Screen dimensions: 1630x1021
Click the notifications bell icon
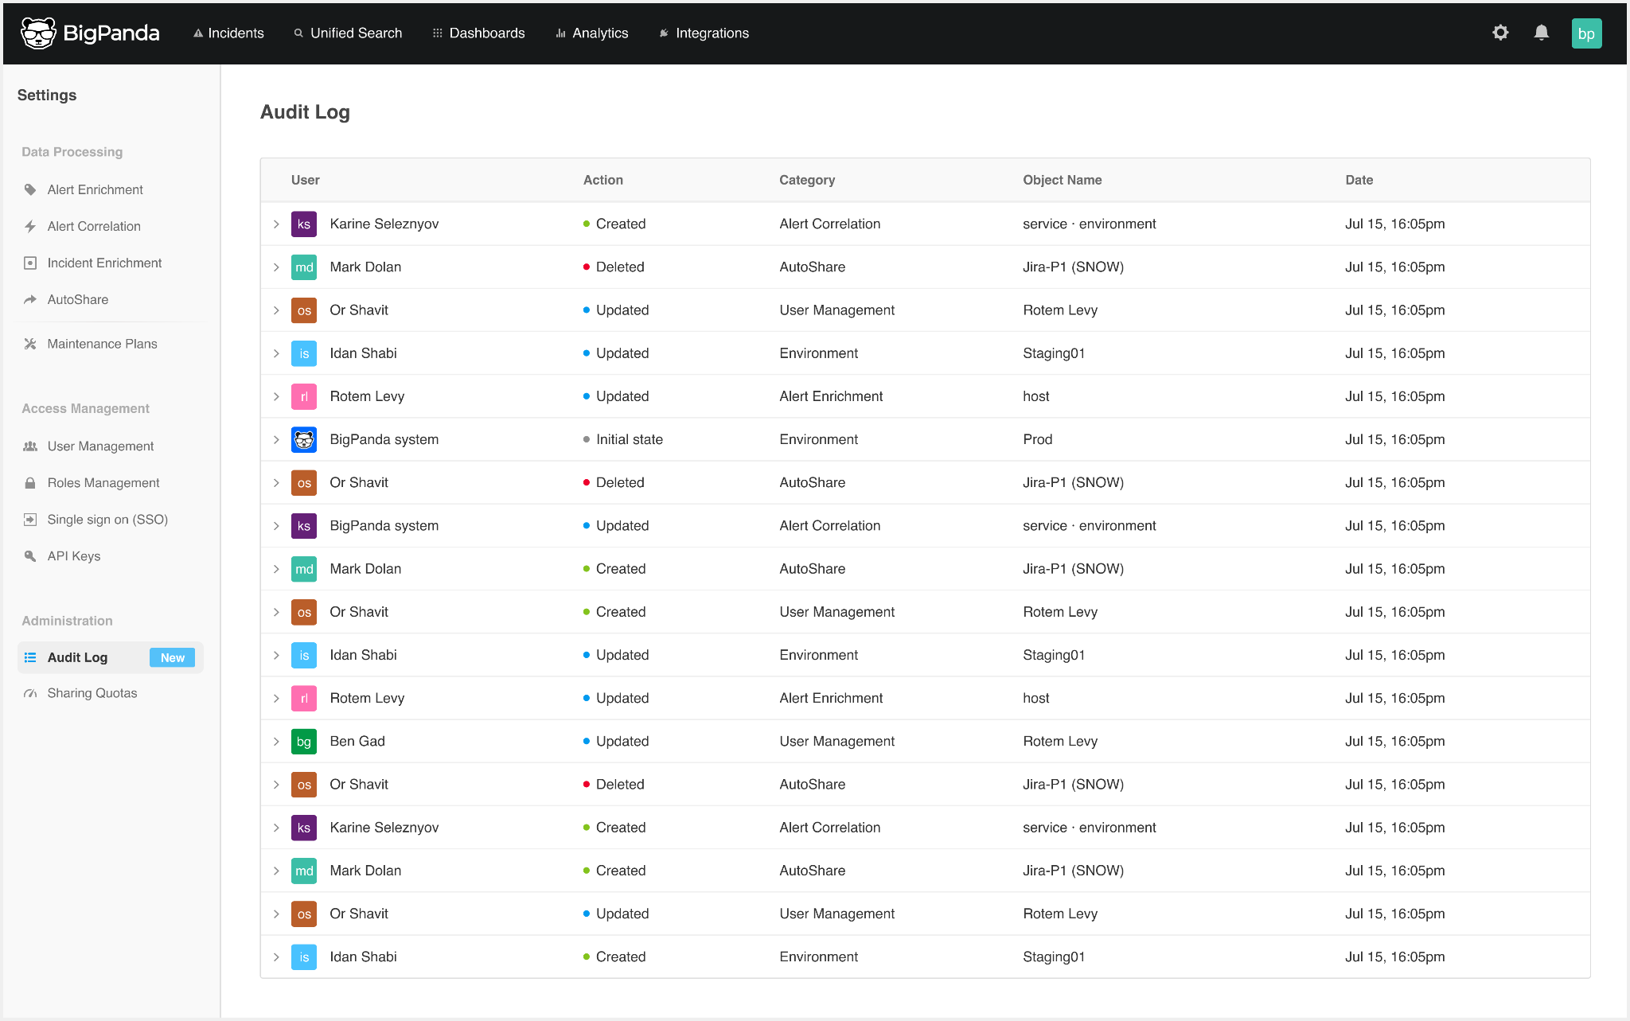(1542, 33)
